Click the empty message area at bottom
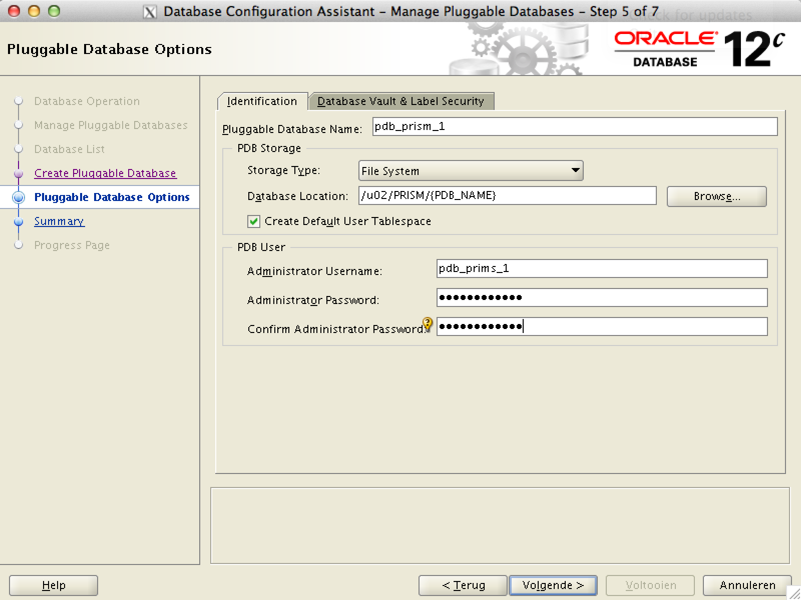This screenshot has width=801, height=600. pyautogui.click(x=500, y=525)
